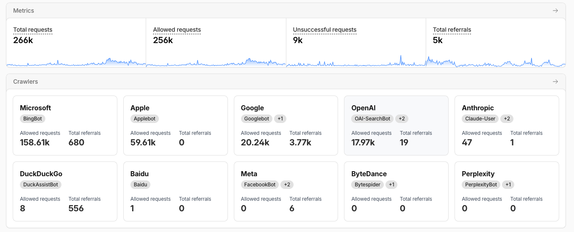Open the Metrics section arrow
Viewport: 574px width, 232px height.
coord(555,11)
